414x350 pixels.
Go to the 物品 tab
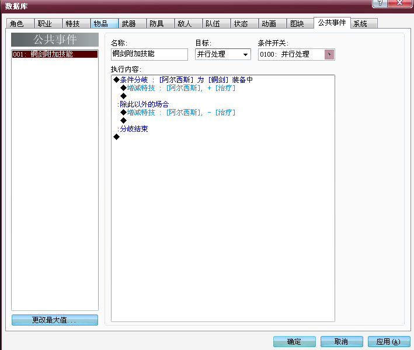coord(105,23)
